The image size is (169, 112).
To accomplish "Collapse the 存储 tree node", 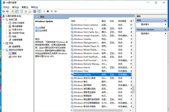I will coord(3,43).
